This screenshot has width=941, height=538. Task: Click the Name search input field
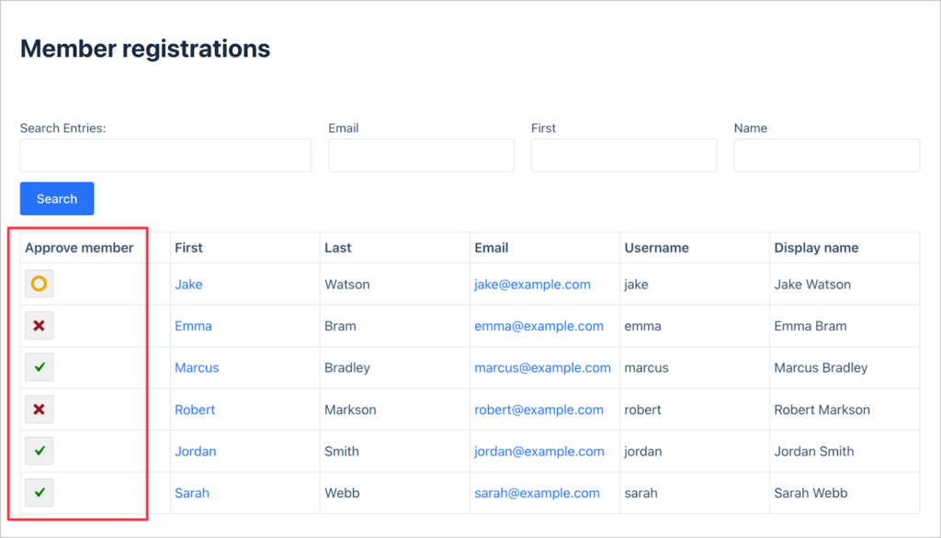coord(826,155)
